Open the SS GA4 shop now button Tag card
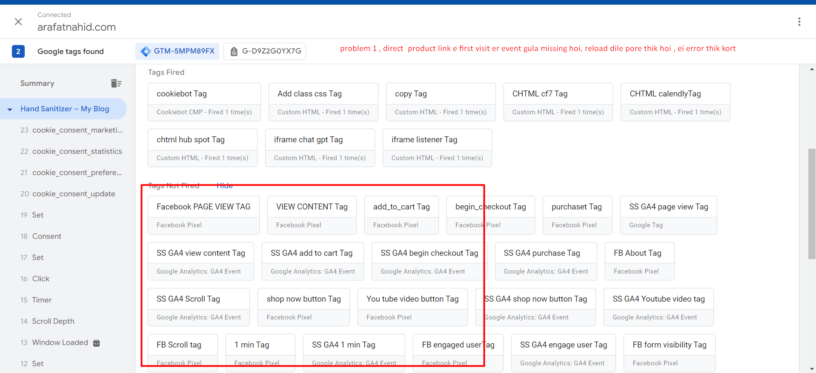Viewport: 816px width, 373px height. pyautogui.click(x=535, y=307)
